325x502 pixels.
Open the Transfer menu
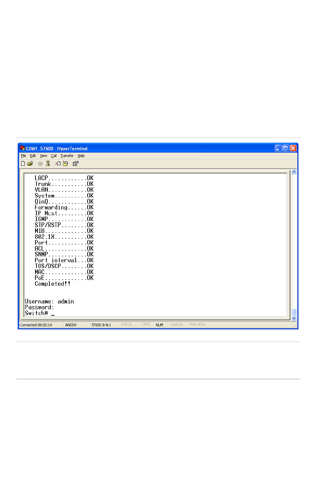coord(67,156)
